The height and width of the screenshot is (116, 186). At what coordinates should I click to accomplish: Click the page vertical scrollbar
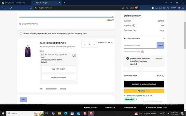pyautogui.click(x=185, y=35)
